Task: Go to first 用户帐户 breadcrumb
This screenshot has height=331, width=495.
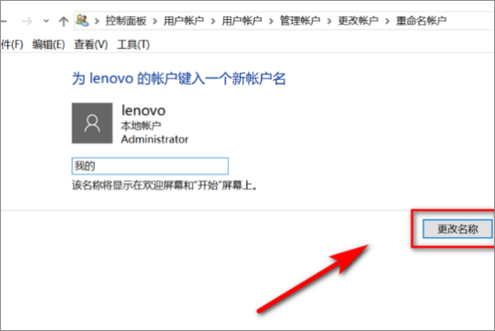Action: (x=184, y=21)
